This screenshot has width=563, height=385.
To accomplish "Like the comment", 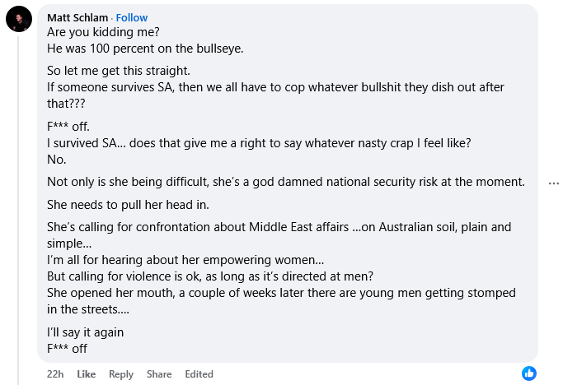I will tap(87, 374).
